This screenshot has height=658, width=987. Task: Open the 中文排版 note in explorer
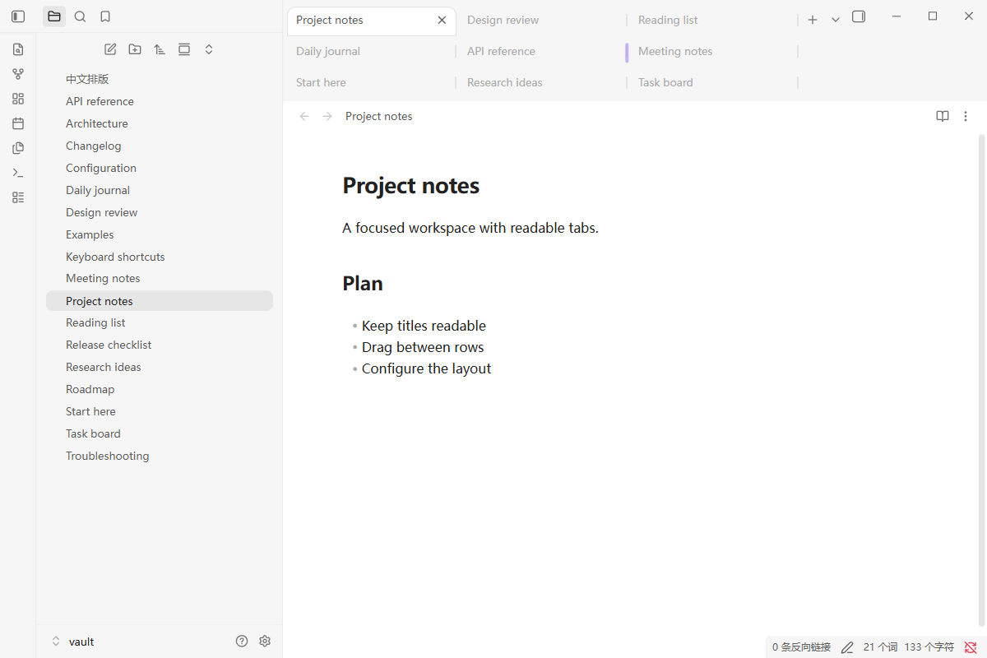point(160,79)
